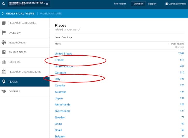Image resolution: width=188 pixels, height=138 pixels.
Task: Select the Source Titles book icon
Action: click(4, 52)
